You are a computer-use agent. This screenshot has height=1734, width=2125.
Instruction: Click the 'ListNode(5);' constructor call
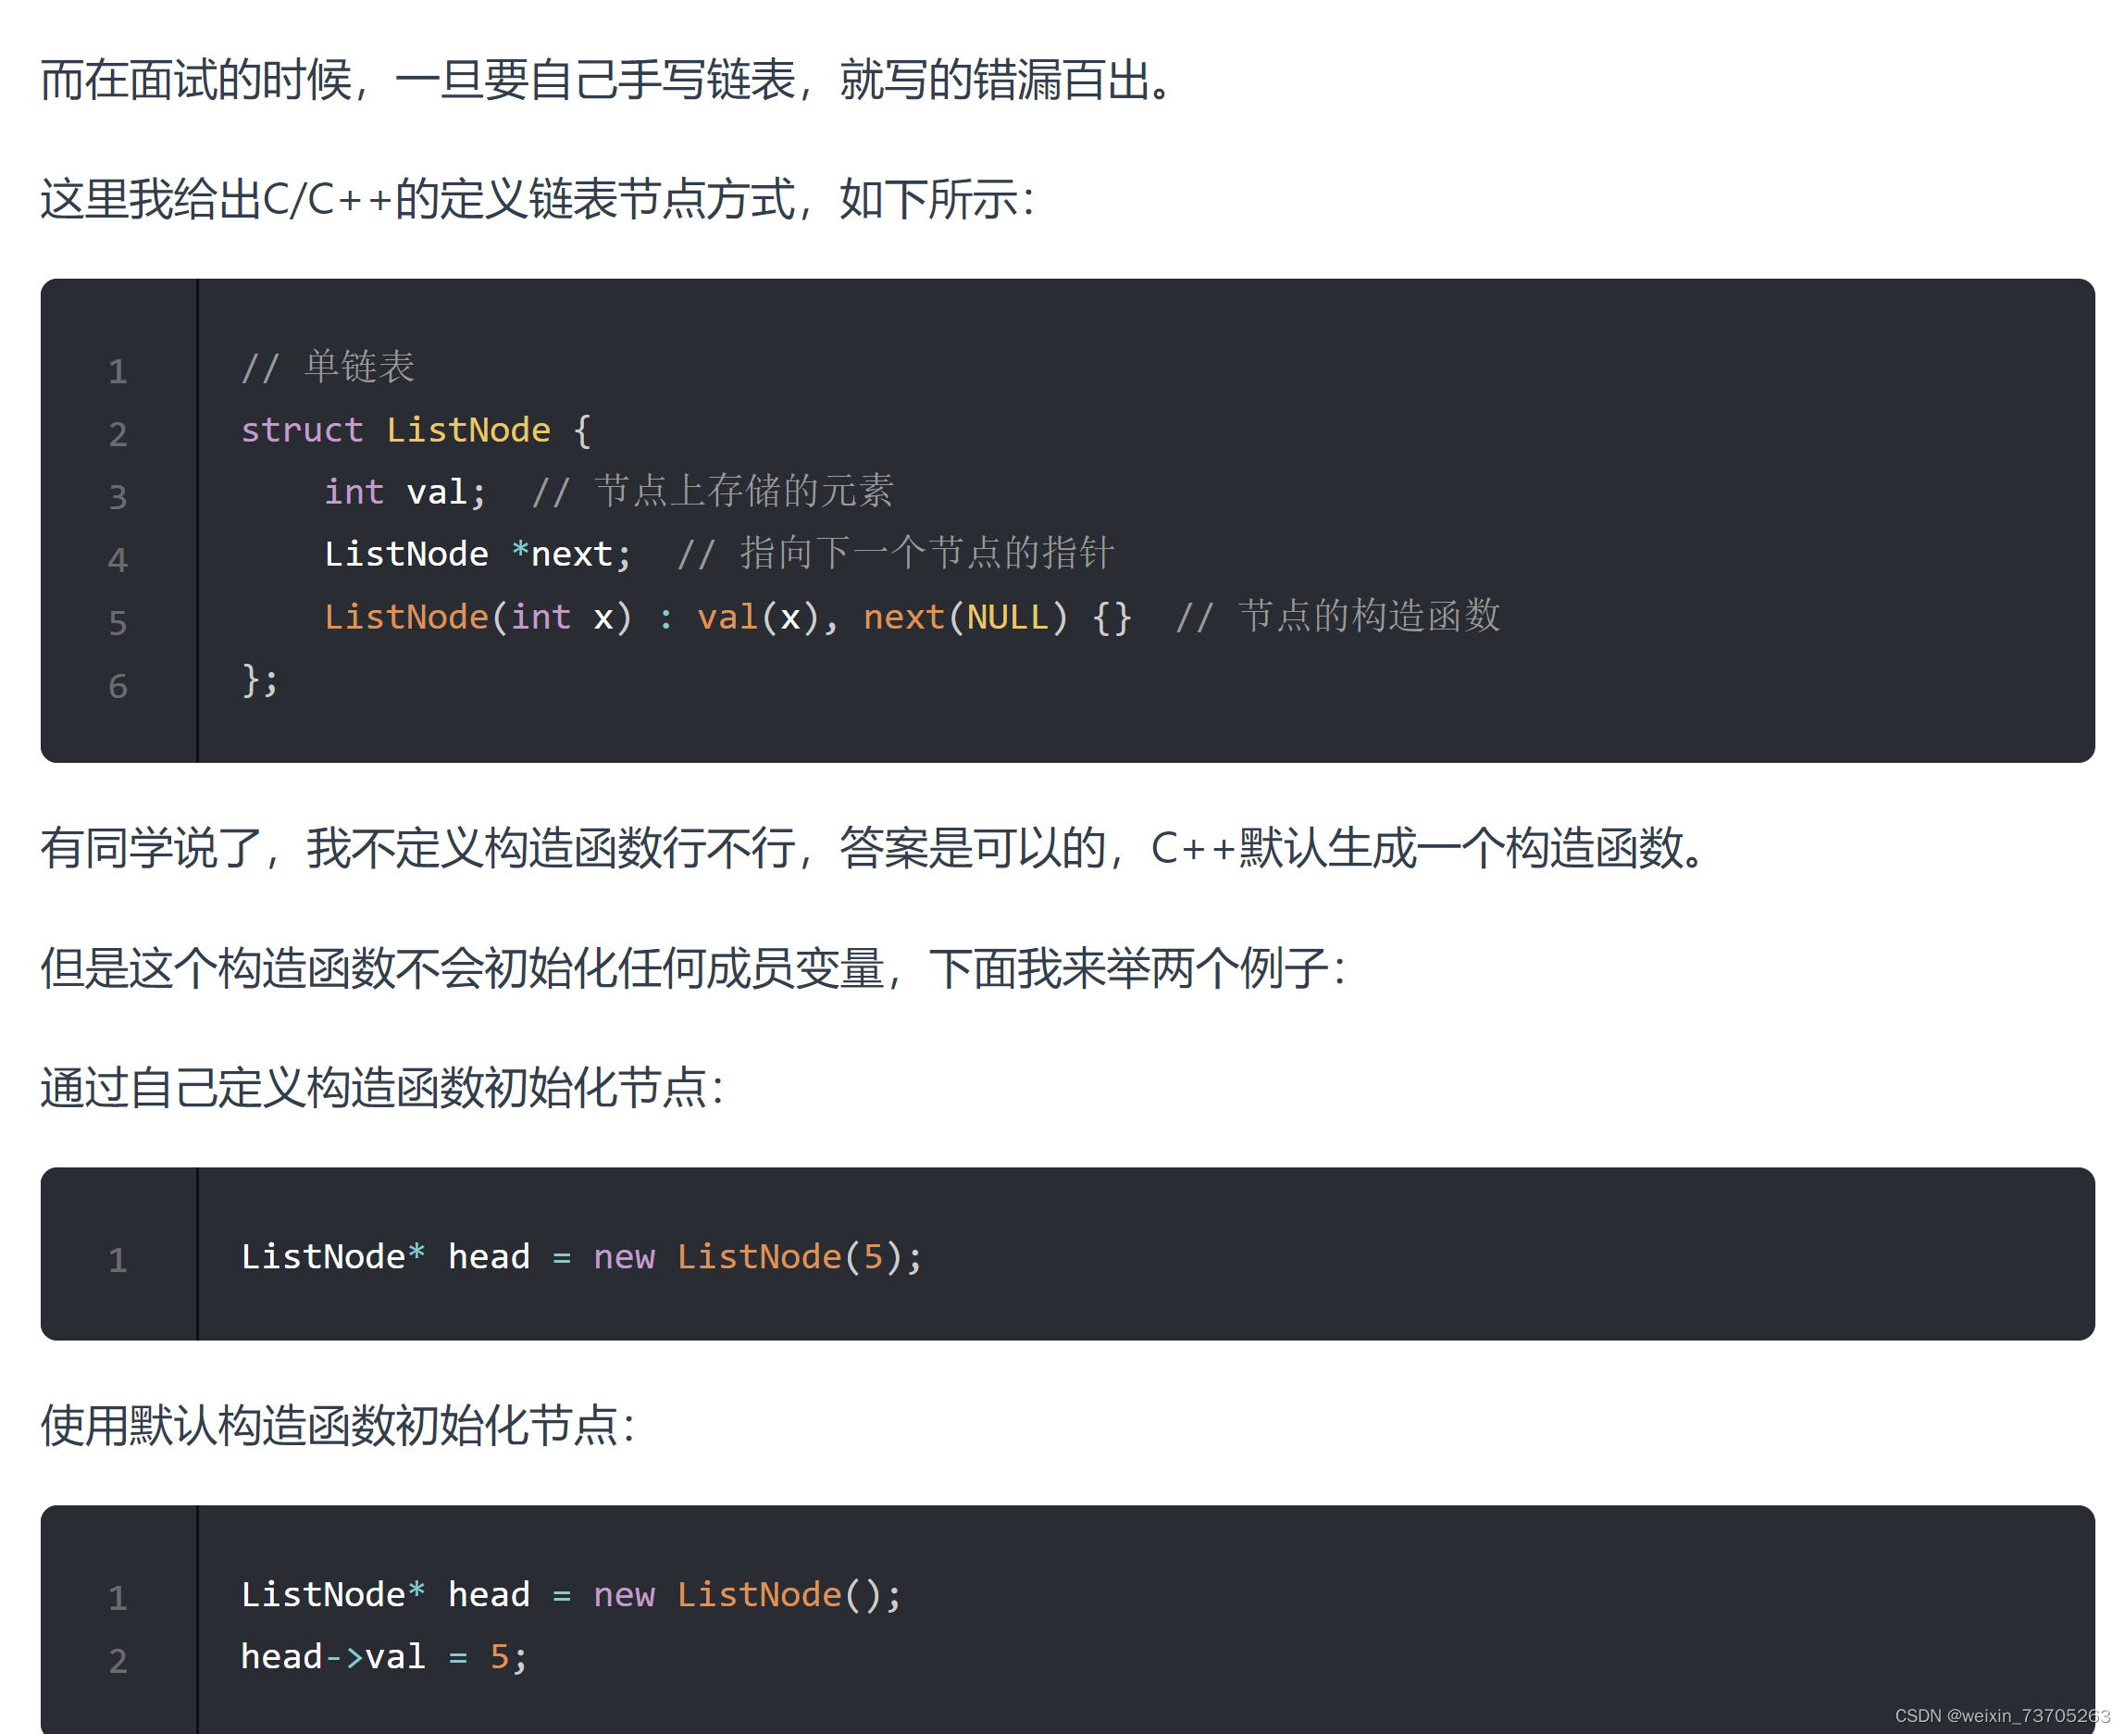[x=799, y=1256]
